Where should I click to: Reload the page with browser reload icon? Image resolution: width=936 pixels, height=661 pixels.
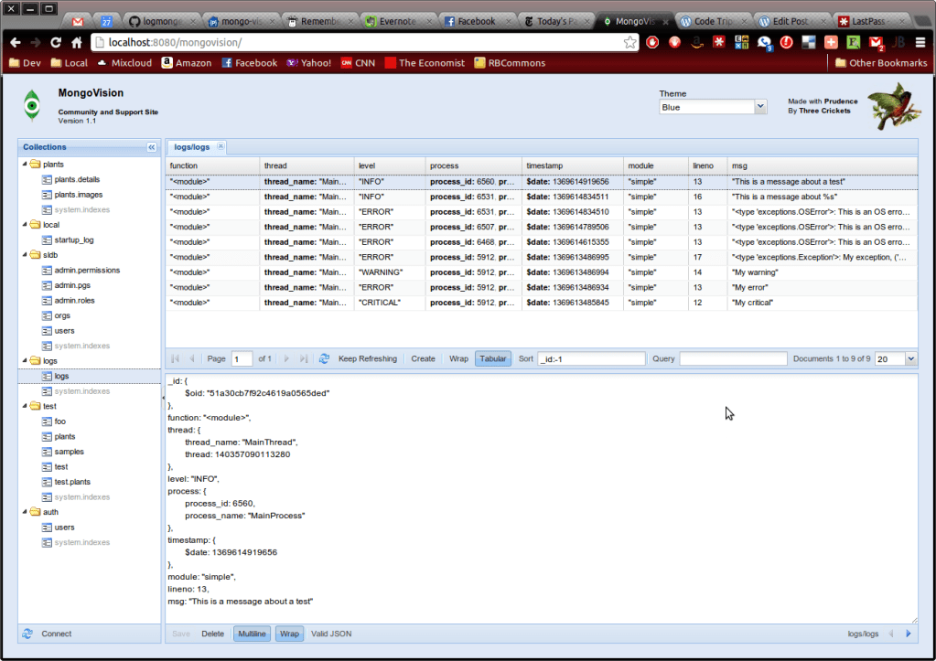point(56,42)
